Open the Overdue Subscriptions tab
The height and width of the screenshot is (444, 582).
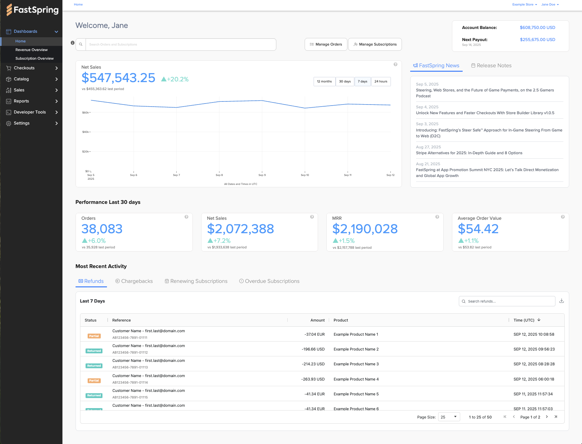(269, 281)
